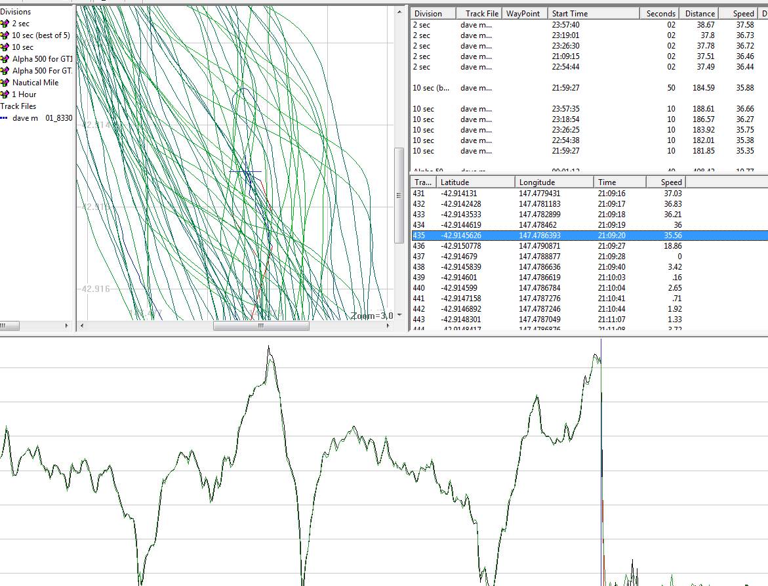Click the 10 sec (best of 5) division icon
This screenshot has width=768, height=586.
coord(5,35)
